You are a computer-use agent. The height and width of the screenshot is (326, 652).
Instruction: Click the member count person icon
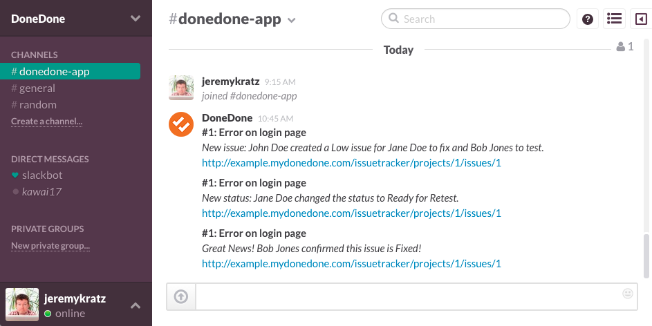point(620,46)
